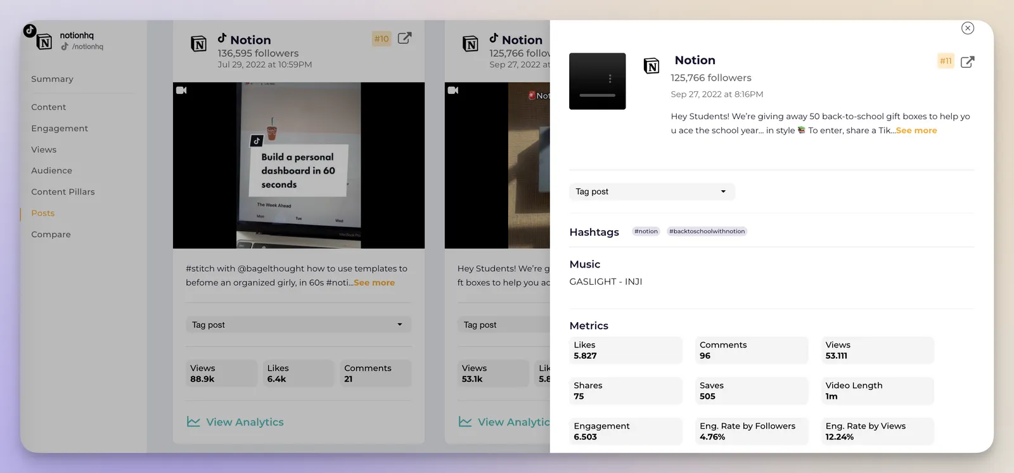
Task: Click the Views 88.9k stat on first card
Action: pyautogui.click(x=222, y=373)
